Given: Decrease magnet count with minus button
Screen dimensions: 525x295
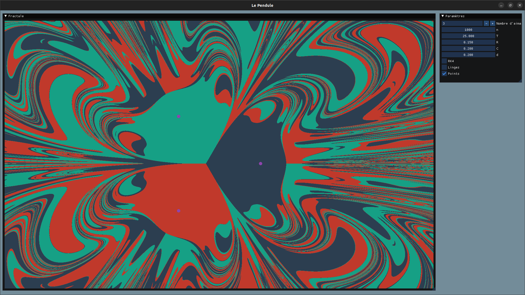Looking at the screenshot, I should click(486, 23).
